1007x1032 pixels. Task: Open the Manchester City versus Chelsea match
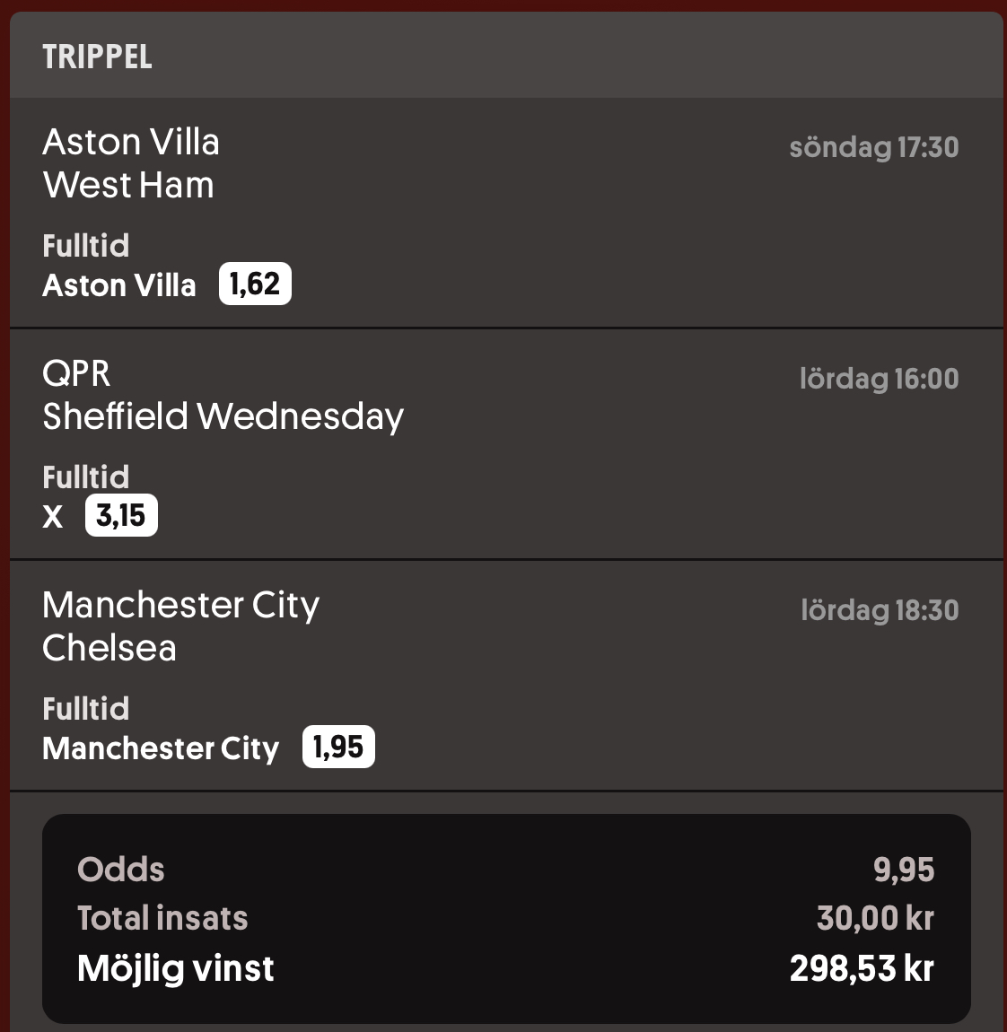pos(506,675)
